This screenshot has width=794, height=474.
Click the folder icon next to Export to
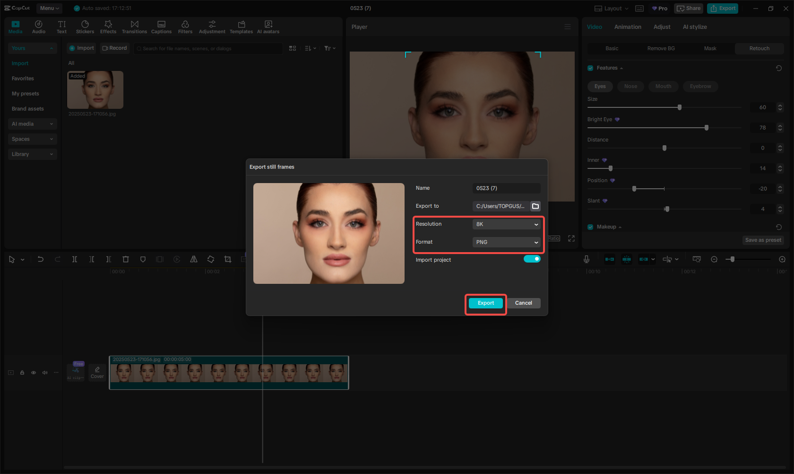click(x=535, y=206)
